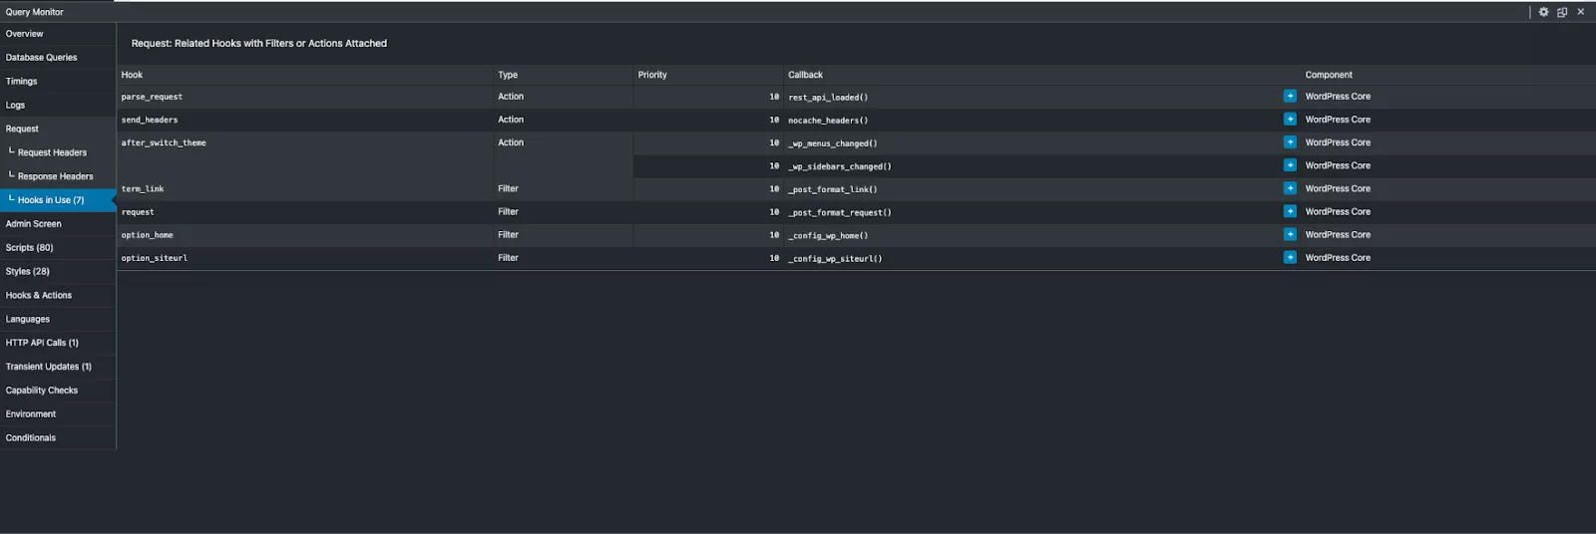
Task: Expand plus icon for _config_wp_home() callback
Action: pyautogui.click(x=1290, y=234)
